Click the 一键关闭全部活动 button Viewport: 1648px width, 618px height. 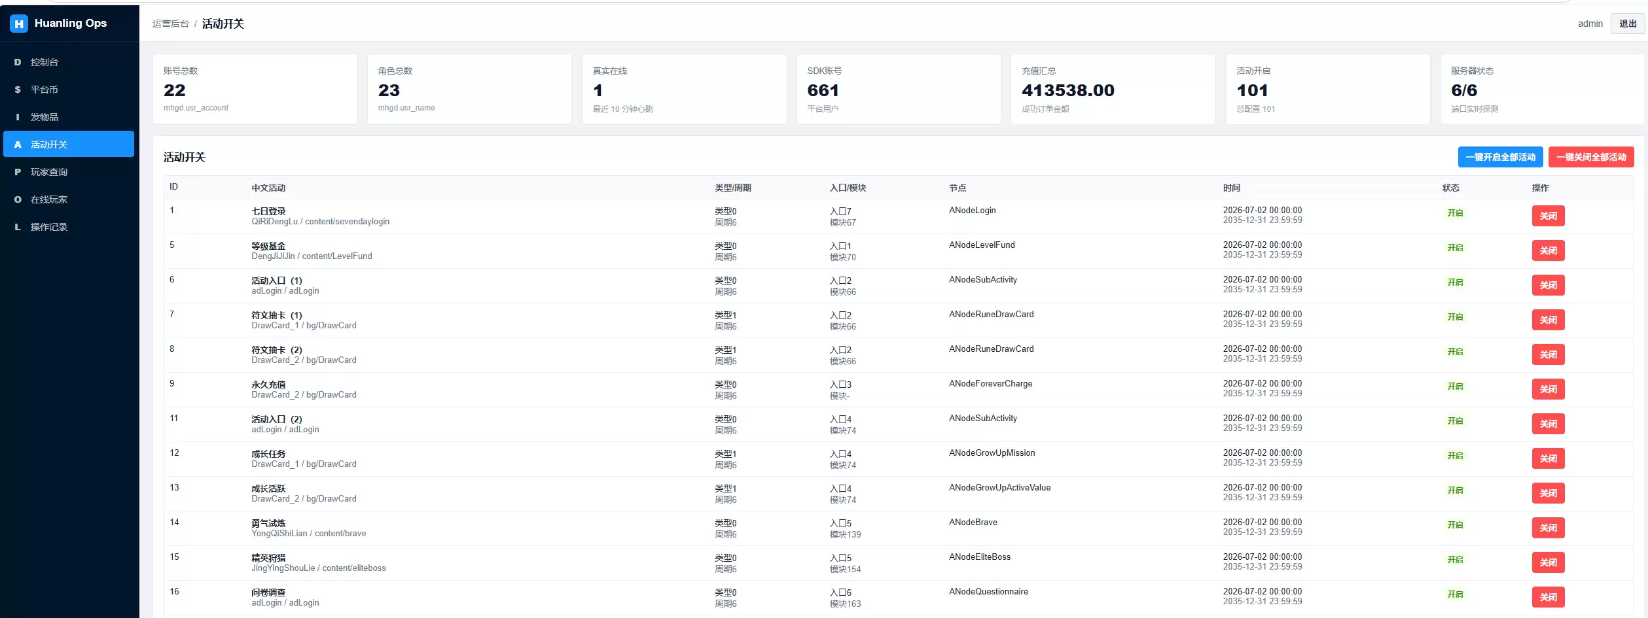(1591, 157)
